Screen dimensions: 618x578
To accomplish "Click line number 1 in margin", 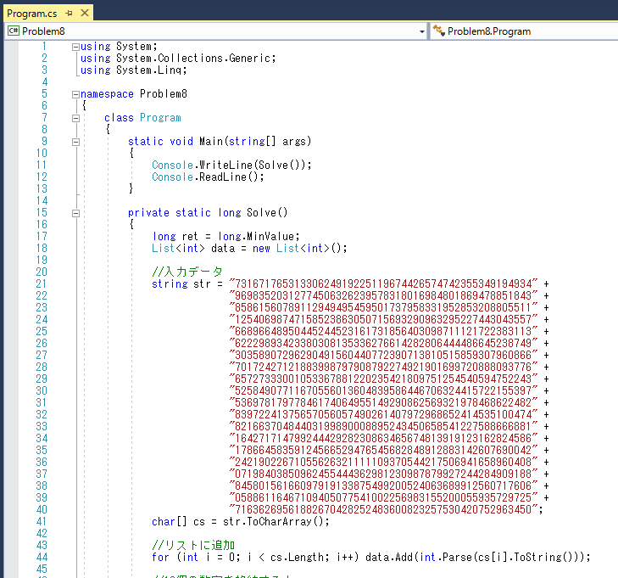I will point(45,46).
